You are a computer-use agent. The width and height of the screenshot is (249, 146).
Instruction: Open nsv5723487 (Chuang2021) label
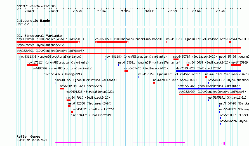coord(63,74)
